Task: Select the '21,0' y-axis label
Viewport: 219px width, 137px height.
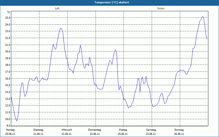Action: pos(8,45)
